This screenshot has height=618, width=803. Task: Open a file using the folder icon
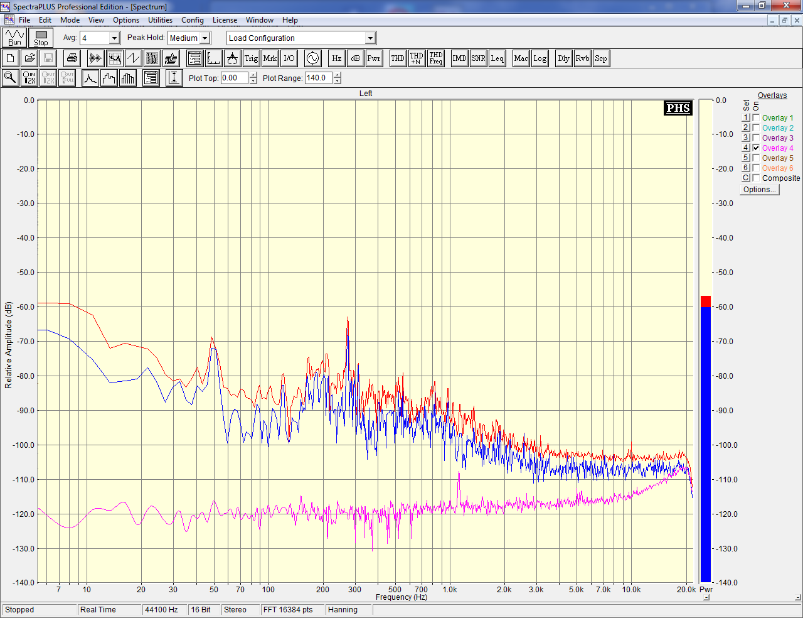(29, 58)
